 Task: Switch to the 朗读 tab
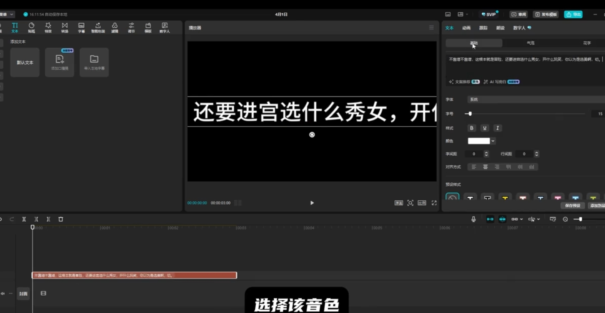click(500, 28)
